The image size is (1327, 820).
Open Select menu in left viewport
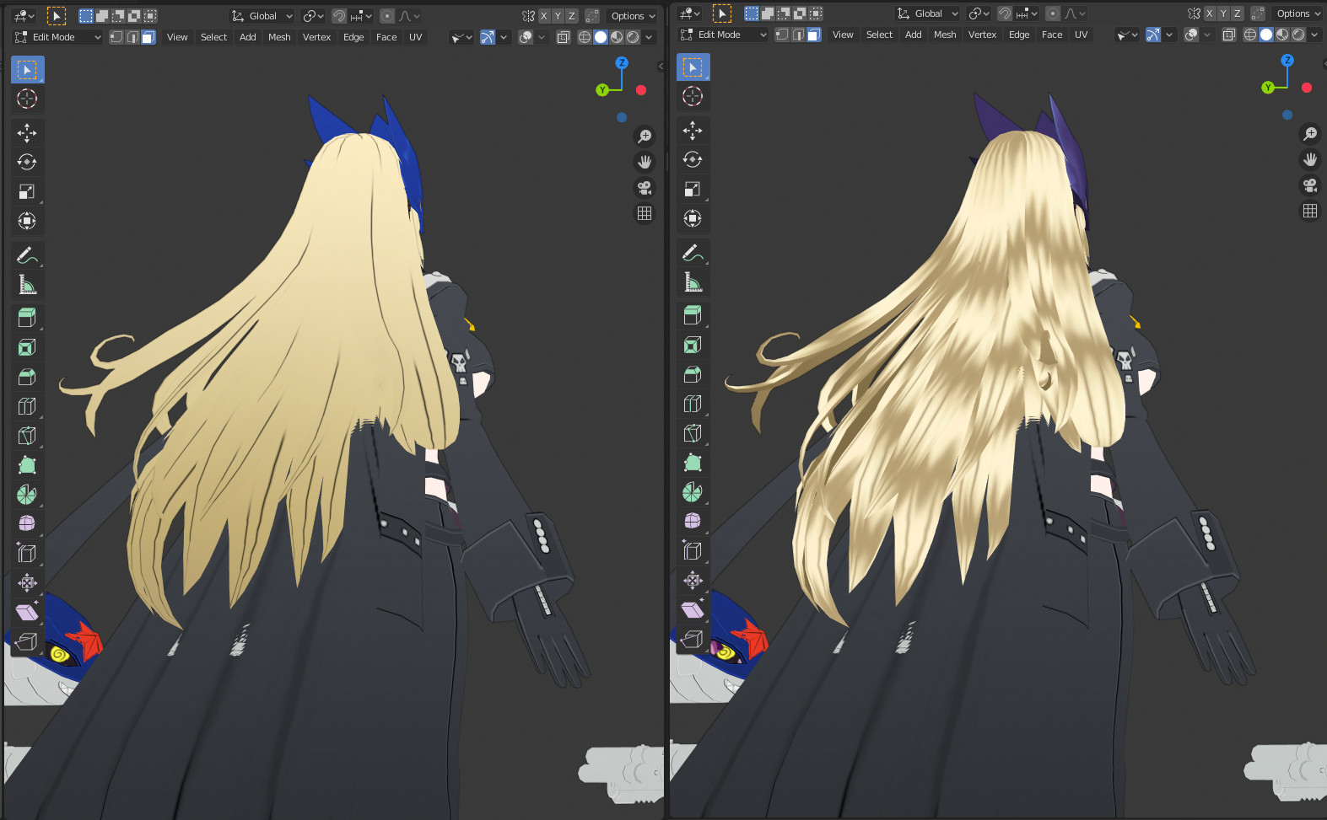[x=213, y=37]
